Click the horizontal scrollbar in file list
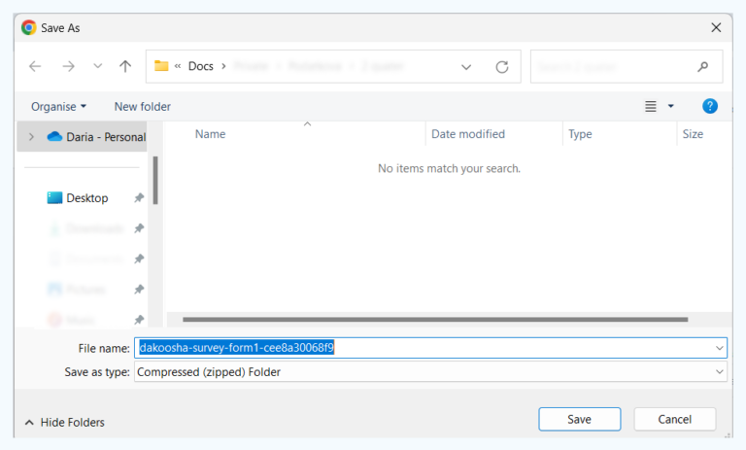Screen dimensions: 746x450 (x=434, y=319)
